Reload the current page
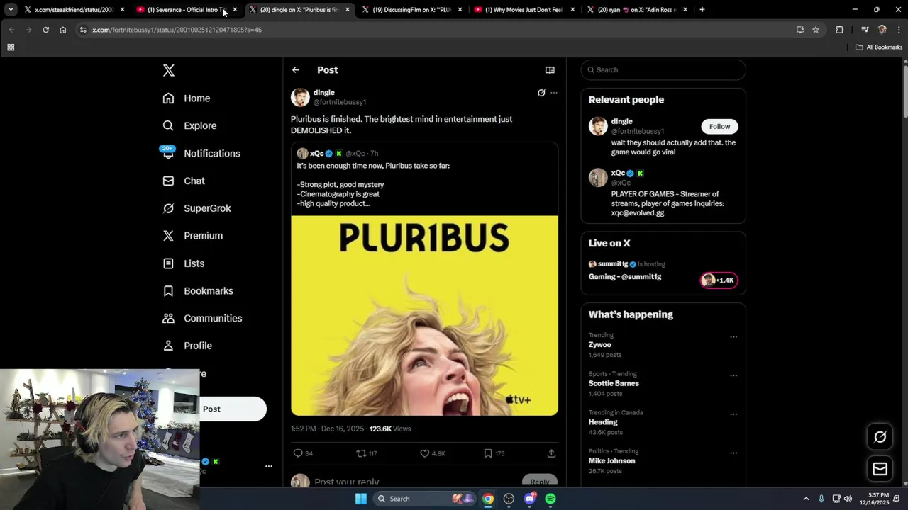This screenshot has height=510, width=908. pyautogui.click(x=45, y=30)
